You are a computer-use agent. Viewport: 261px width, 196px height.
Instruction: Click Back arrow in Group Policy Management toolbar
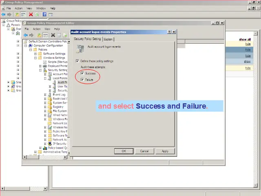[3, 15]
